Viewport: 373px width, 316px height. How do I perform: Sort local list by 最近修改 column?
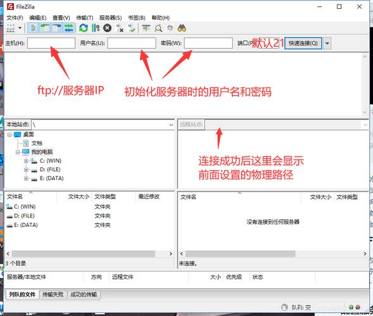point(155,197)
